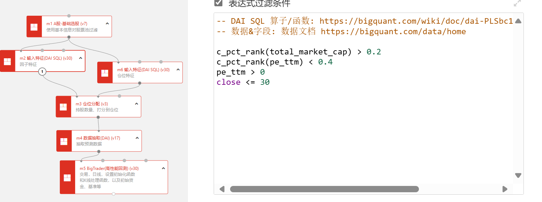The width and height of the screenshot is (542, 202).
Task: Click the output port badge numbered 1 on m2
Action: point(42,72)
